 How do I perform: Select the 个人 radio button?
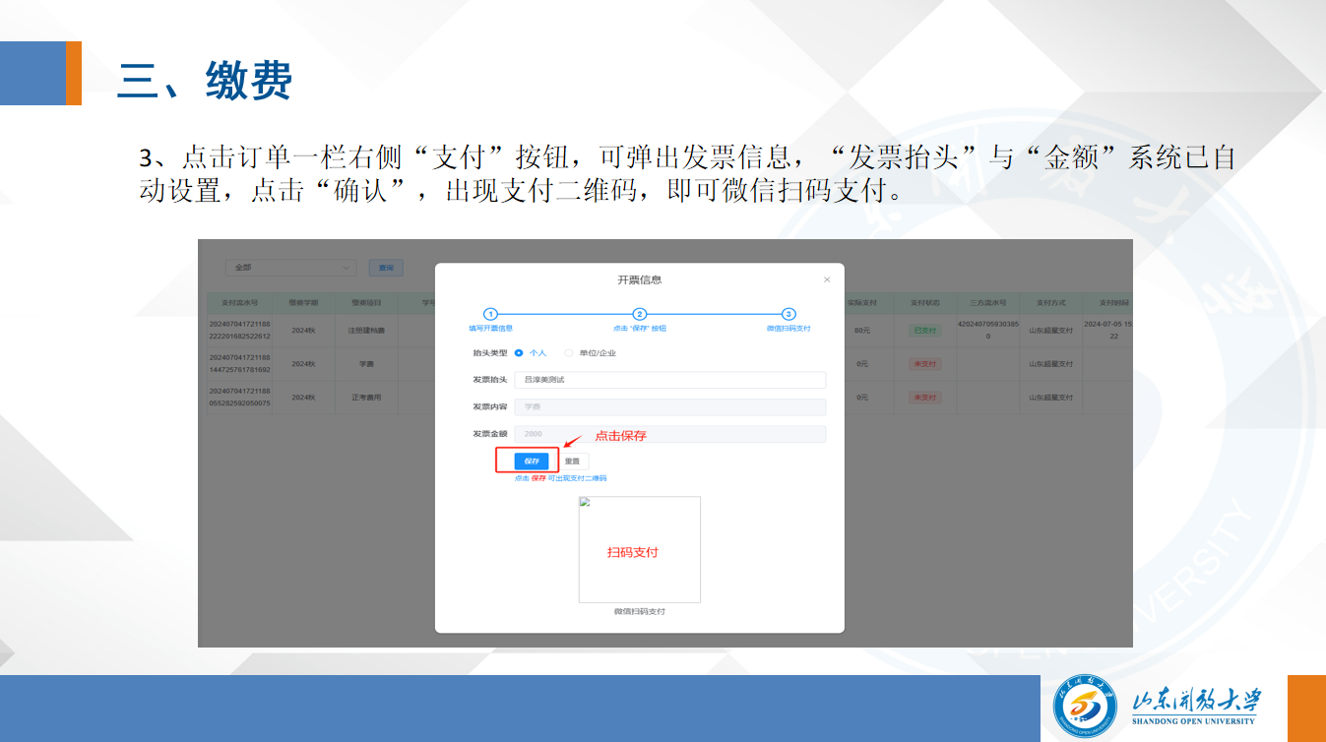click(519, 353)
